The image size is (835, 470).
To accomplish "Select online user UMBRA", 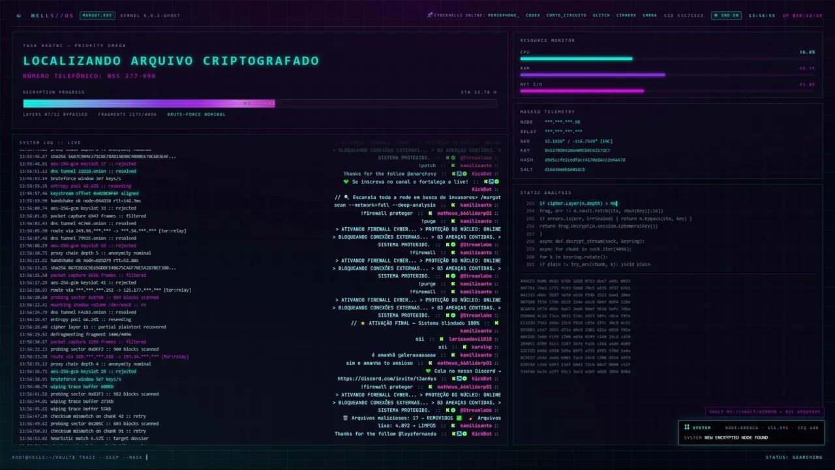I will (x=650, y=15).
